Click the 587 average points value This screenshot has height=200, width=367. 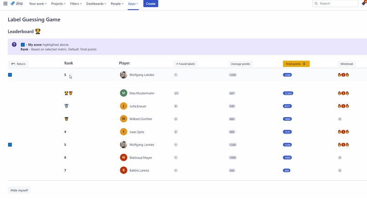[x=232, y=93]
